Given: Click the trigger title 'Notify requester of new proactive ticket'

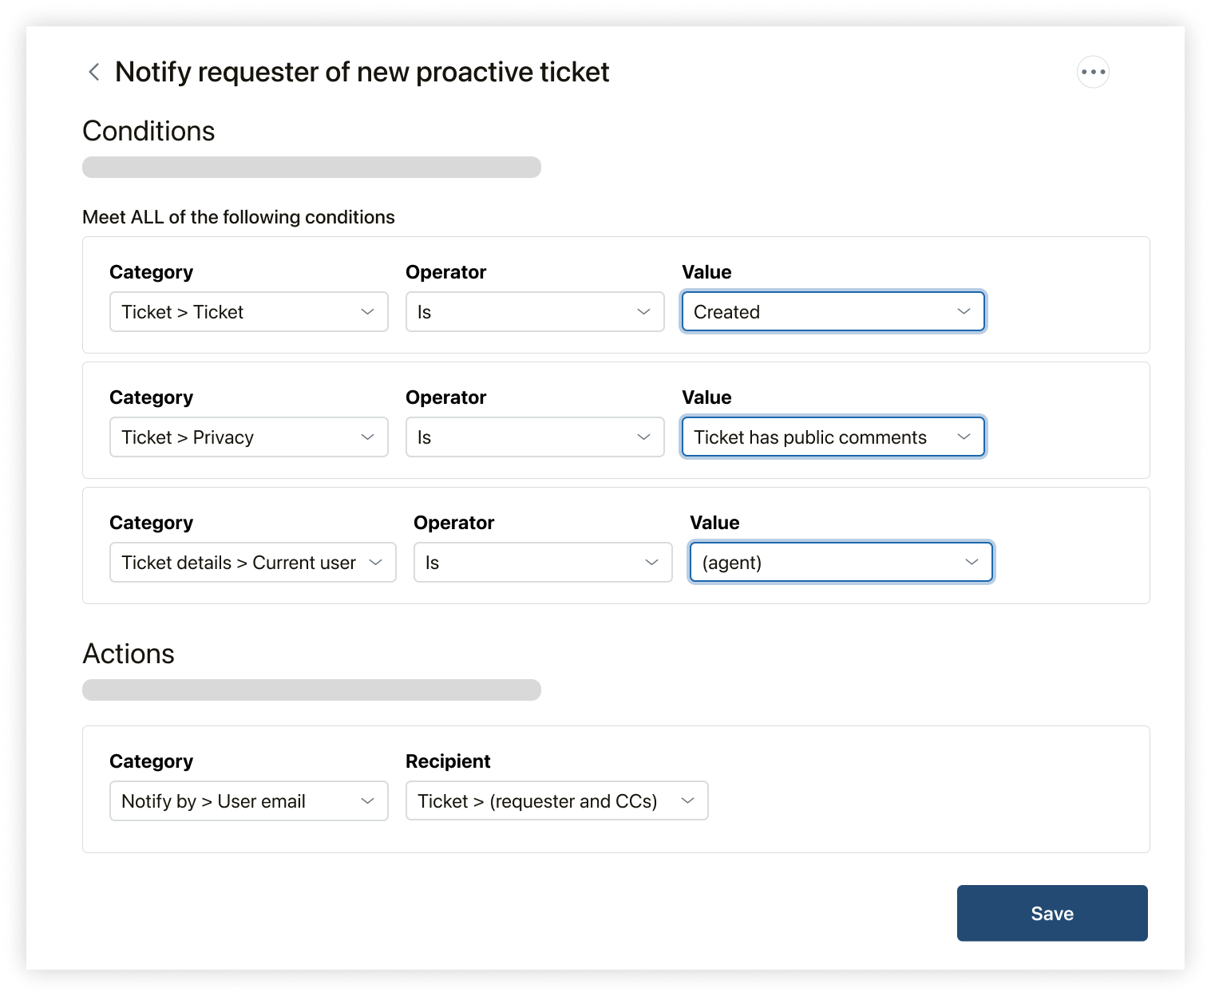Looking at the screenshot, I should pyautogui.click(x=362, y=73).
